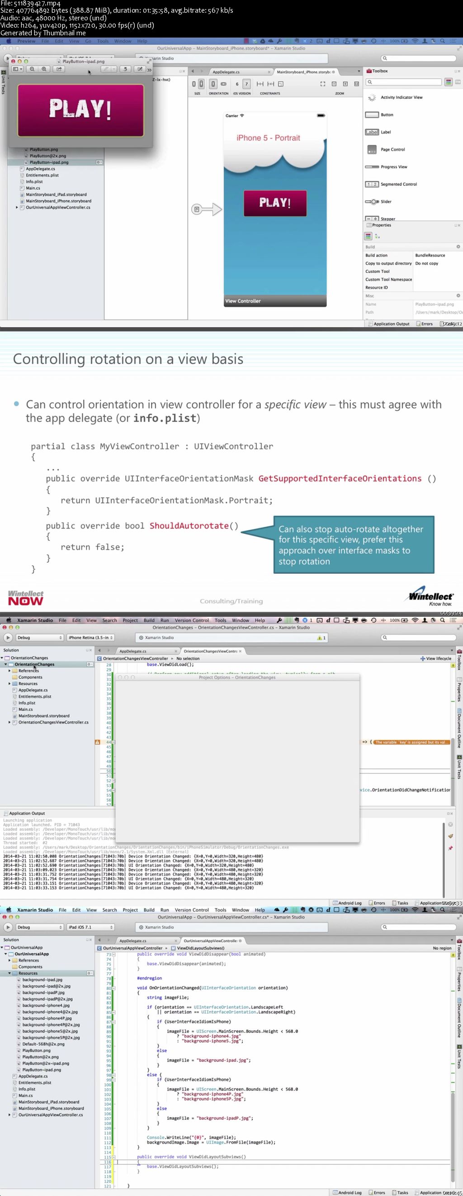Set storyboard orientation to landscape

pos(224,84)
